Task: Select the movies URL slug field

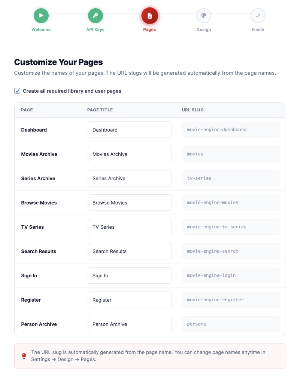Action: tap(231, 154)
